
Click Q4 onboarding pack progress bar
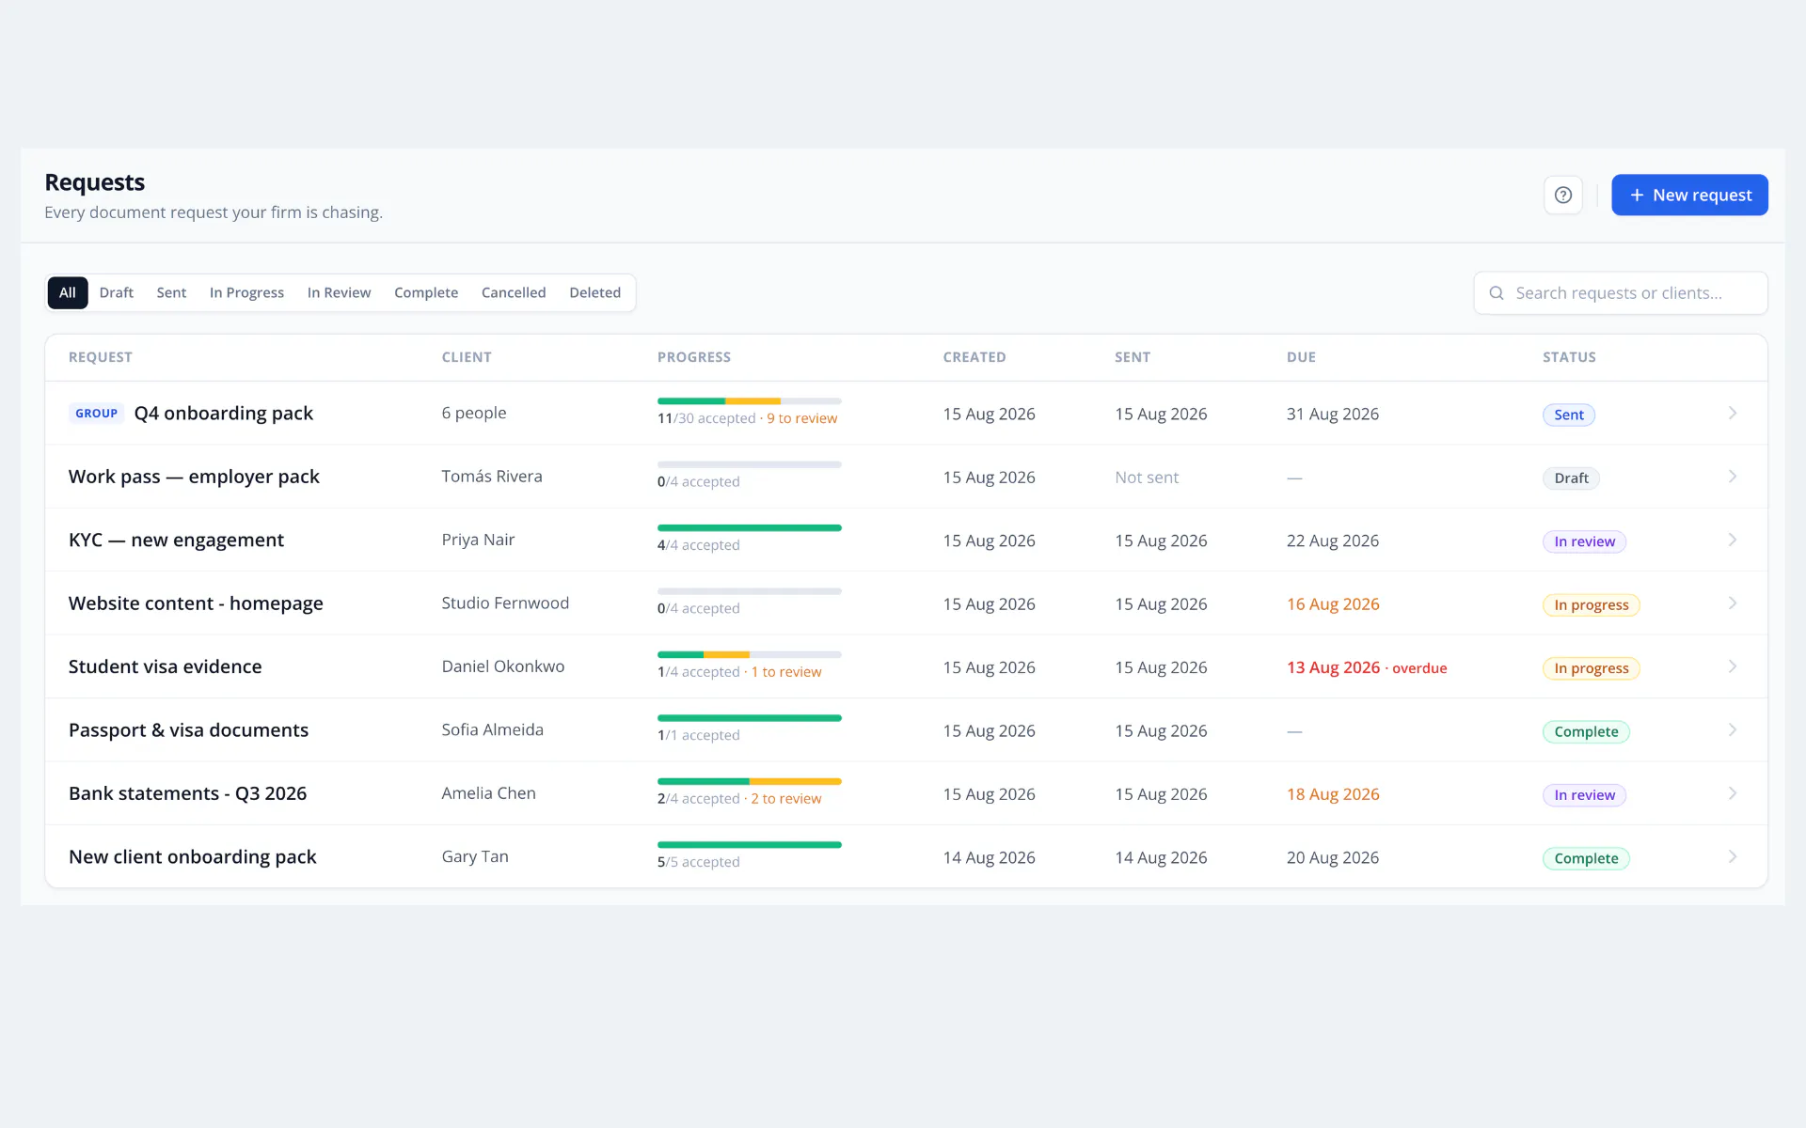click(x=749, y=401)
